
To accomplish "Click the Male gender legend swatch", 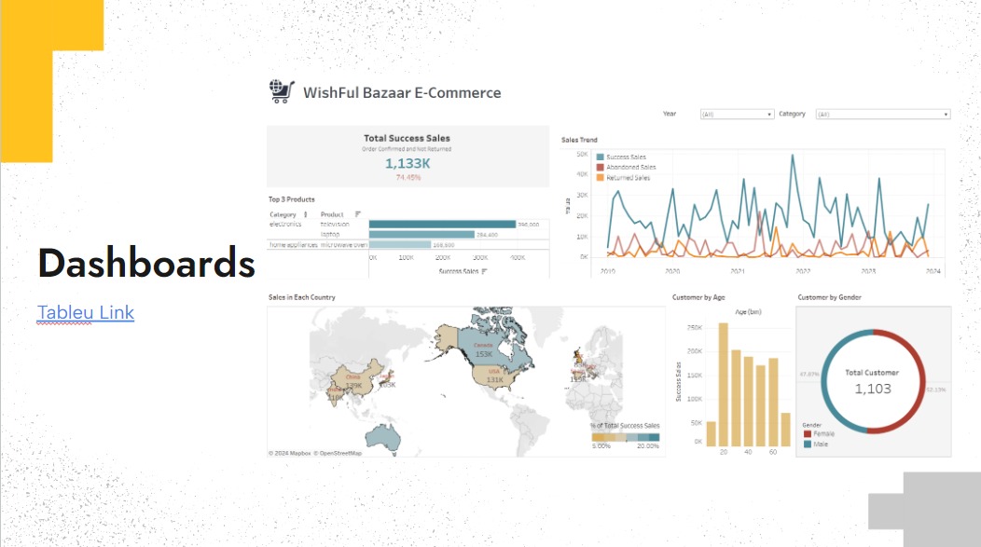I will pos(807,444).
